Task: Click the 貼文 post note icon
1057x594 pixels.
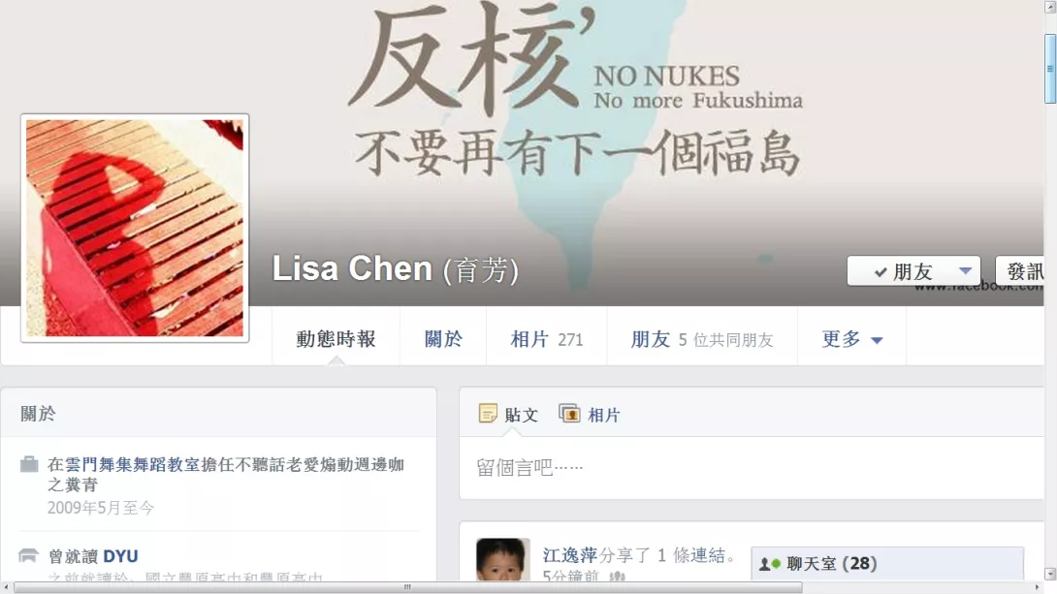Action: 488,414
